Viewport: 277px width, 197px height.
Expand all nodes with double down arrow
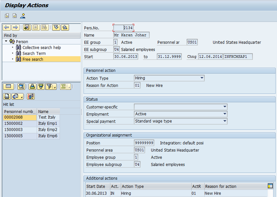(x=56, y=27)
